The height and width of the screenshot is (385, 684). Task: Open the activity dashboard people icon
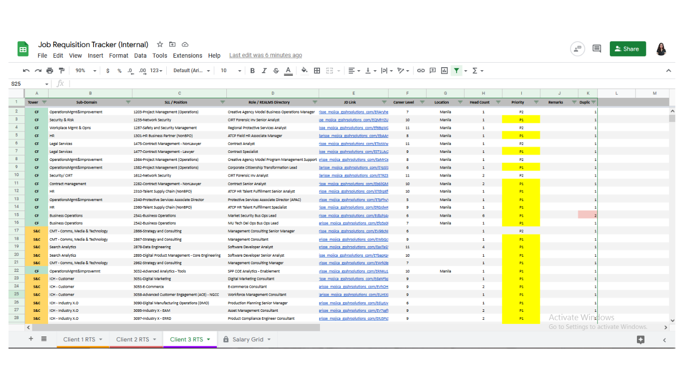click(x=578, y=49)
